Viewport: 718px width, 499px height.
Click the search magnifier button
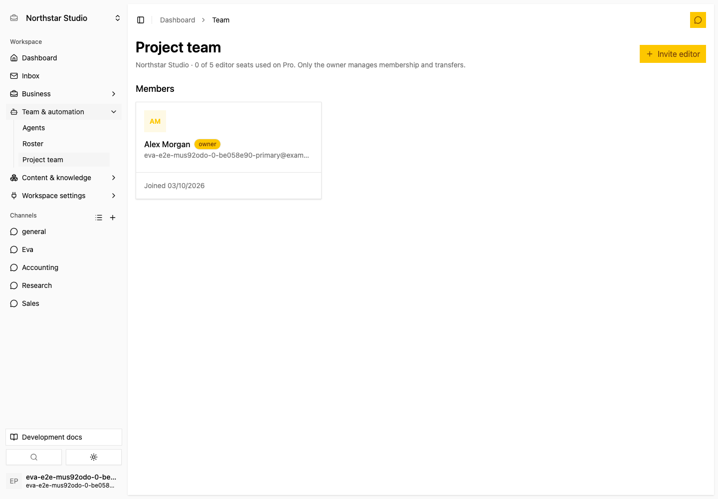click(x=34, y=457)
